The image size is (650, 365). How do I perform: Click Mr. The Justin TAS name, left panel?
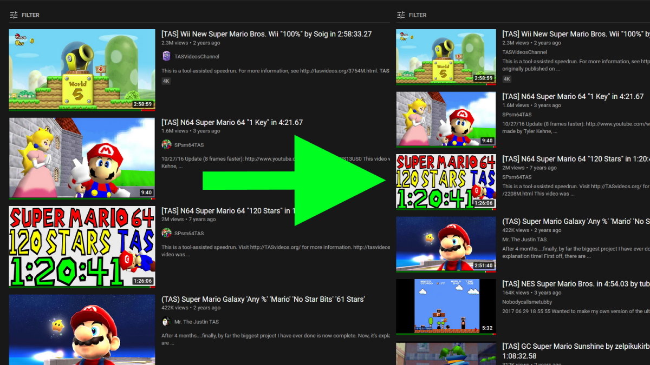click(x=197, y=322)
